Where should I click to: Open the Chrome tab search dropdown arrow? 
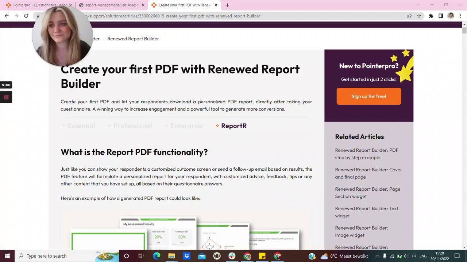coord(418,5)
